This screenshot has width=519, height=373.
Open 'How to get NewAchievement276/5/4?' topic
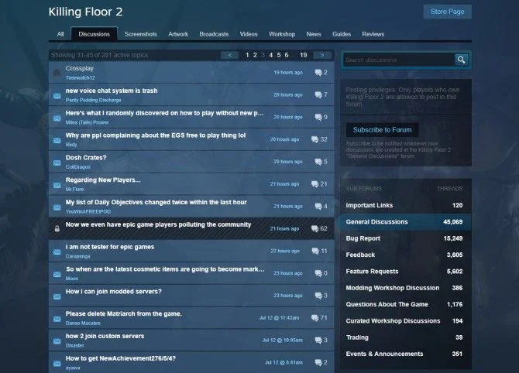click(x=121, y=358)
